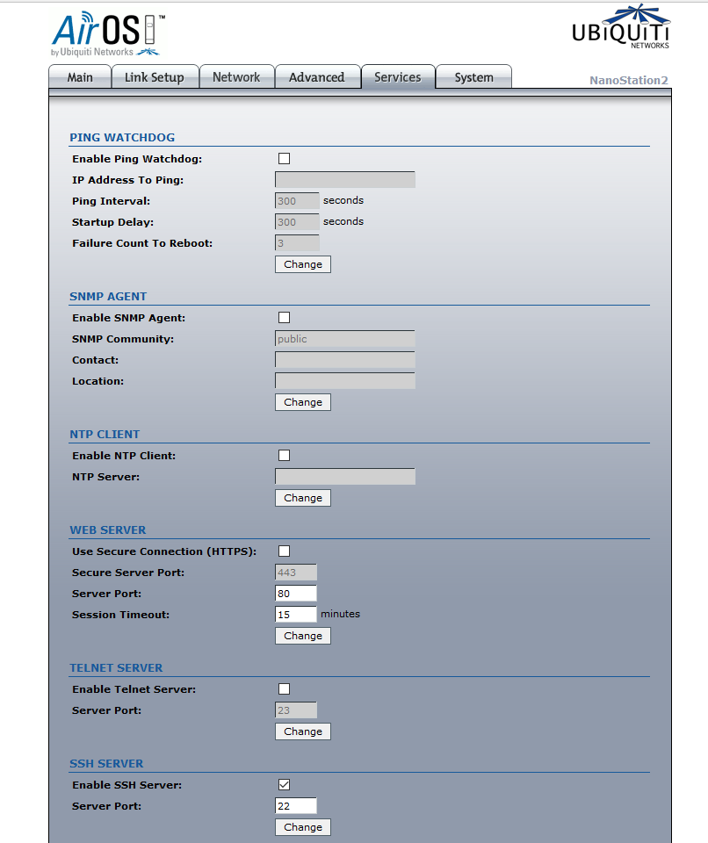Click Change button under Web Server
Image resolution: width=708 pixels, height=843 pixels.
(x=303, y=636)
